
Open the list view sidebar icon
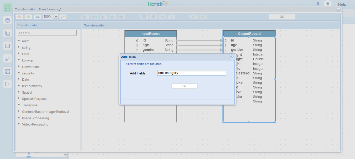tap(8, 46)
